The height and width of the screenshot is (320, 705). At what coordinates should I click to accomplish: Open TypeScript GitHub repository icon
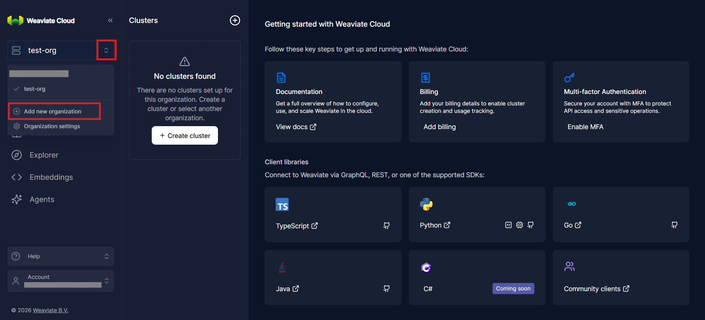(x=386, y=226)
